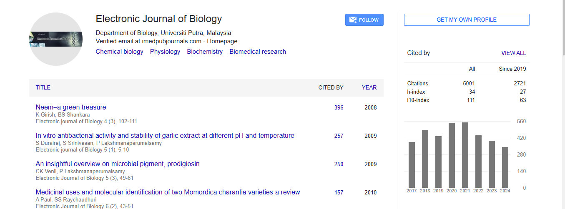Select the Chemical biology interest tag
Viewport: 565px width, 209px height.
tap(119, 52)
